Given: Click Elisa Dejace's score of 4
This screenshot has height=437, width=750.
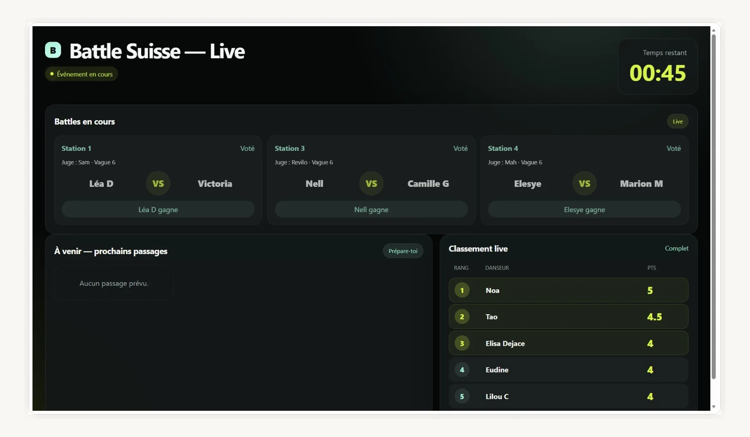Looking at the screenshot, I should pos(650,343).
